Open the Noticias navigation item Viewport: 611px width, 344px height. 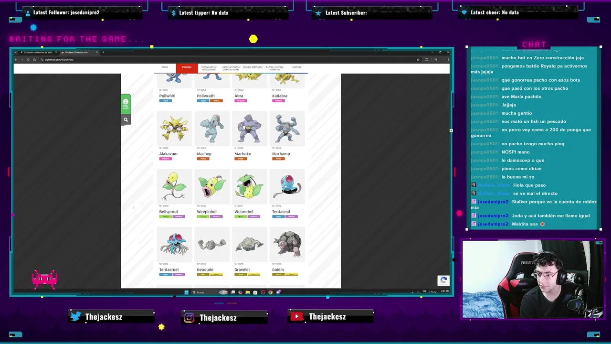[296, 68]
